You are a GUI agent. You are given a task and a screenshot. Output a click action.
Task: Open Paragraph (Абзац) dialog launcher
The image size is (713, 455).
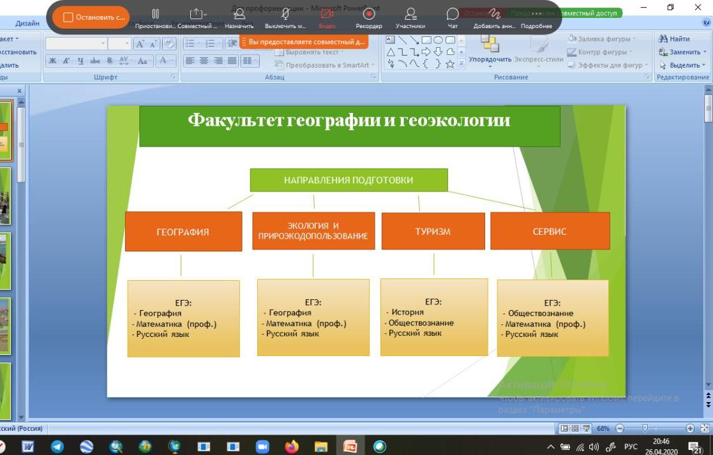point(374,77)
